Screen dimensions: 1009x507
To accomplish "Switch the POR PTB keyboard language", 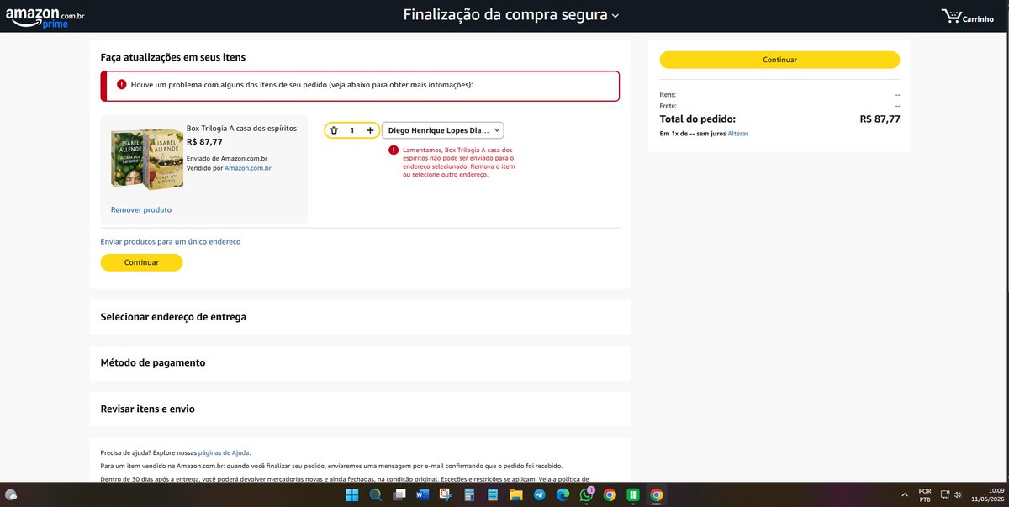I will coord(925,494).
